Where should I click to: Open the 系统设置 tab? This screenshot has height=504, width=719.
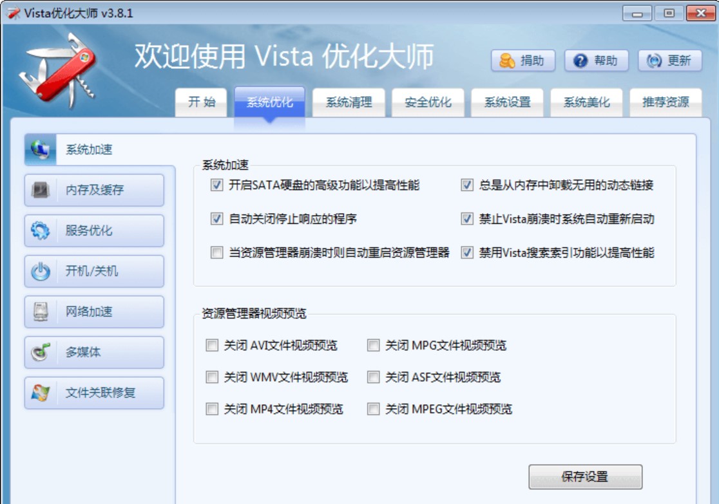tap(507, 102)
